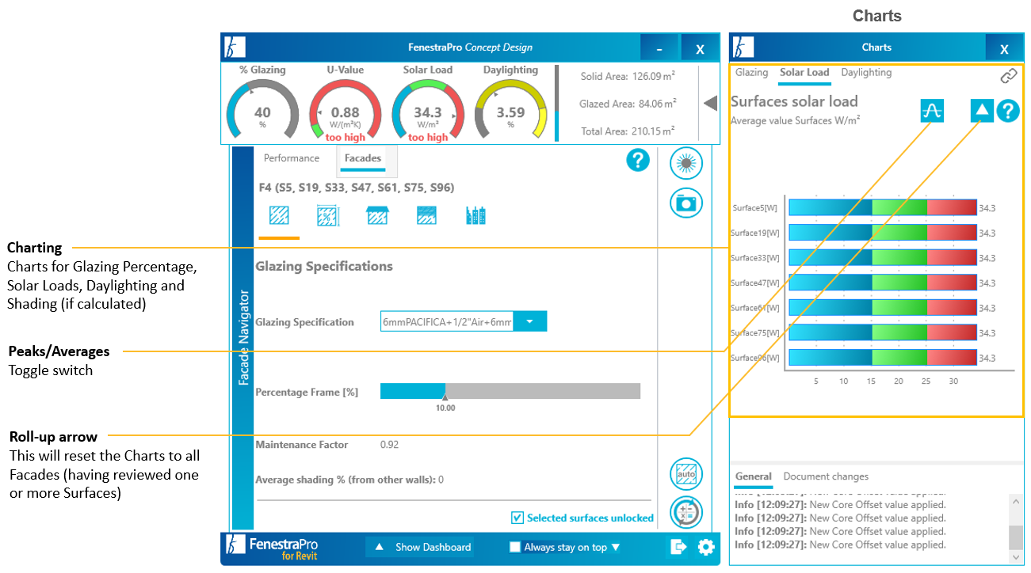1031x573 pixels.
Task: Click the Solar Load gauge
Action: tap(428, 111)
